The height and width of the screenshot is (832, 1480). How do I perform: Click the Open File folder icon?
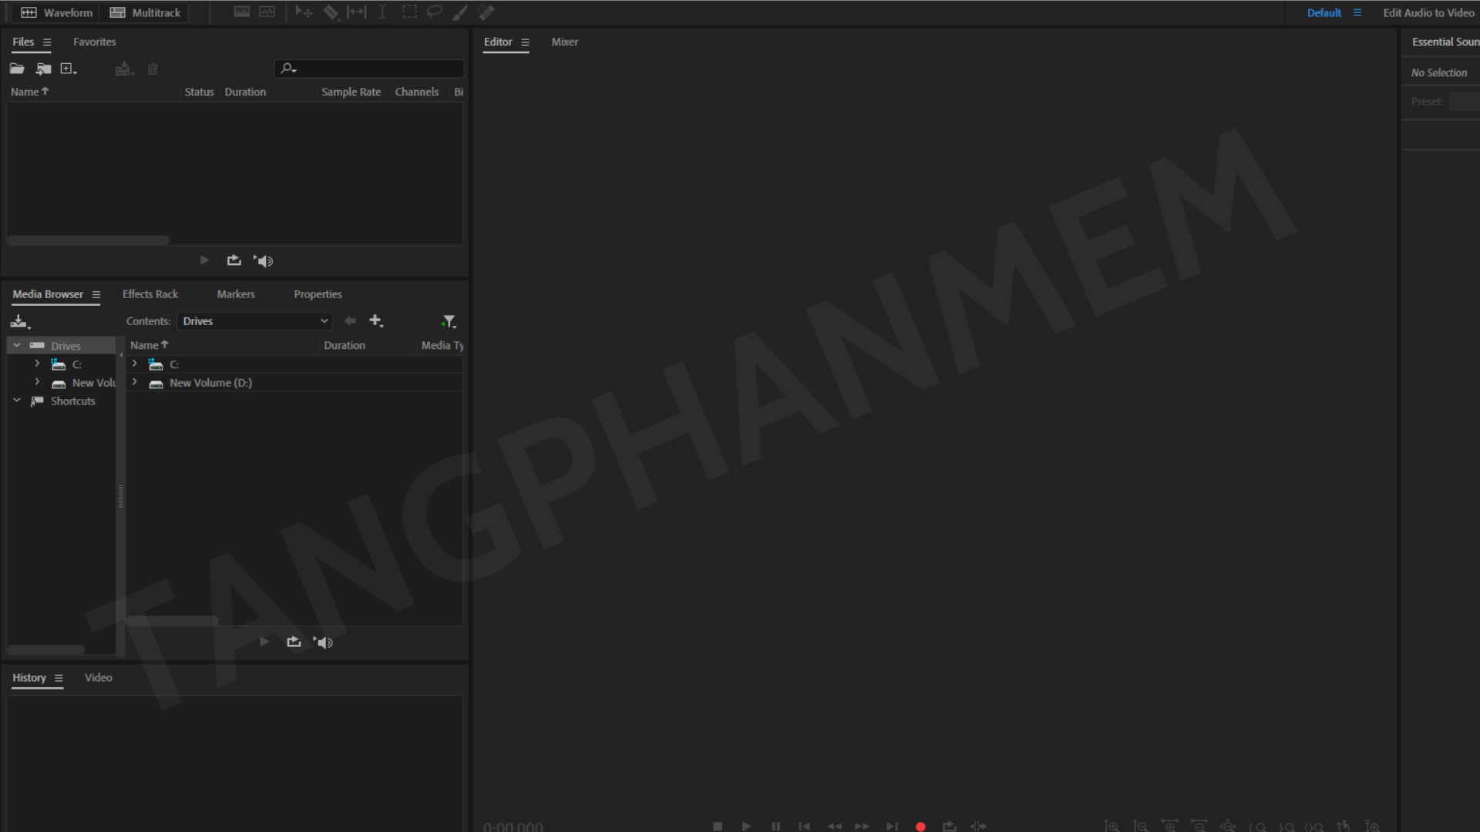pyautogui.click(x=17, y=69)
